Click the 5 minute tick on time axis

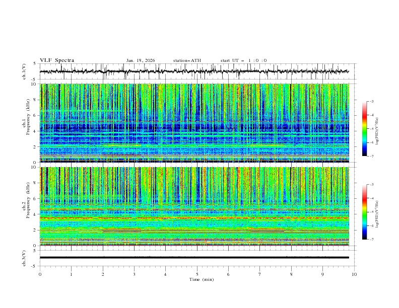(x=197, y=274)
